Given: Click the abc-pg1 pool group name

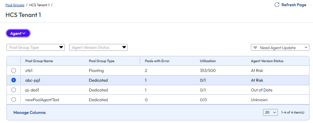Looking at the screenshot, I should click(33, 80).
